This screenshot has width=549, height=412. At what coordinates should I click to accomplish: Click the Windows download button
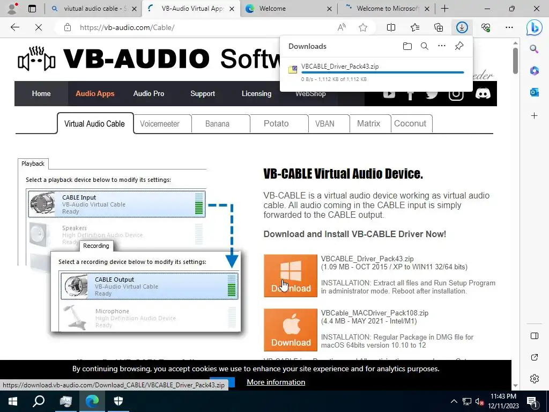click(x=291, y=276)
